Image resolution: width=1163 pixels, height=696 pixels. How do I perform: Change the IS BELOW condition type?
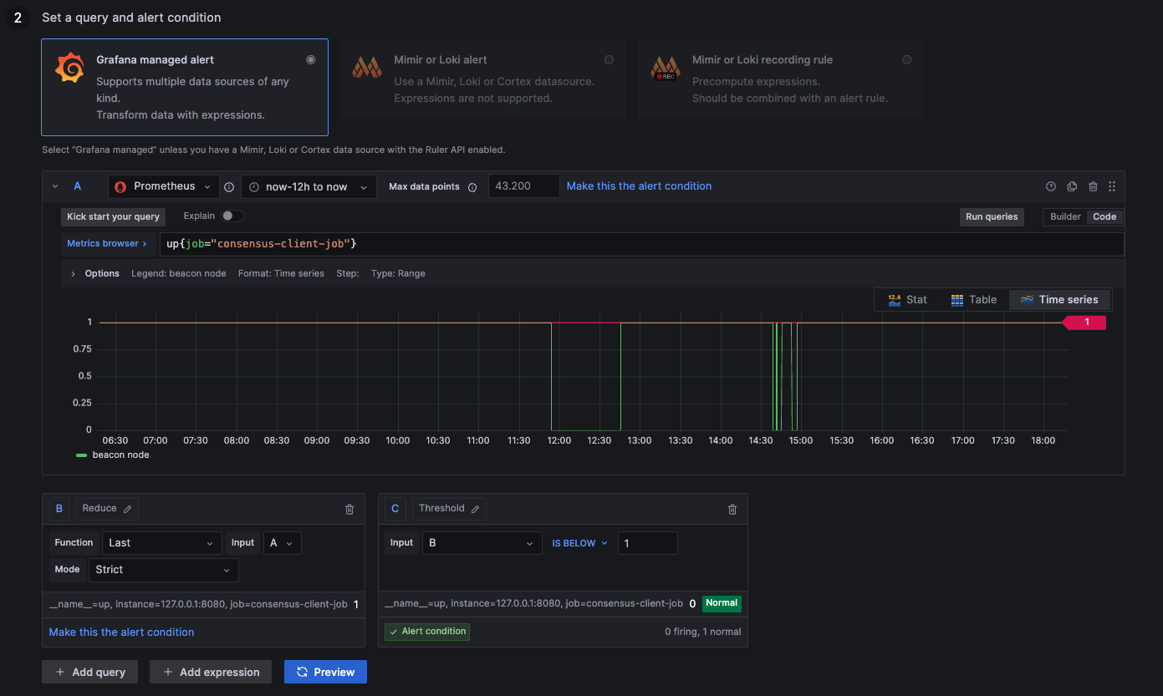click(579, 543)
